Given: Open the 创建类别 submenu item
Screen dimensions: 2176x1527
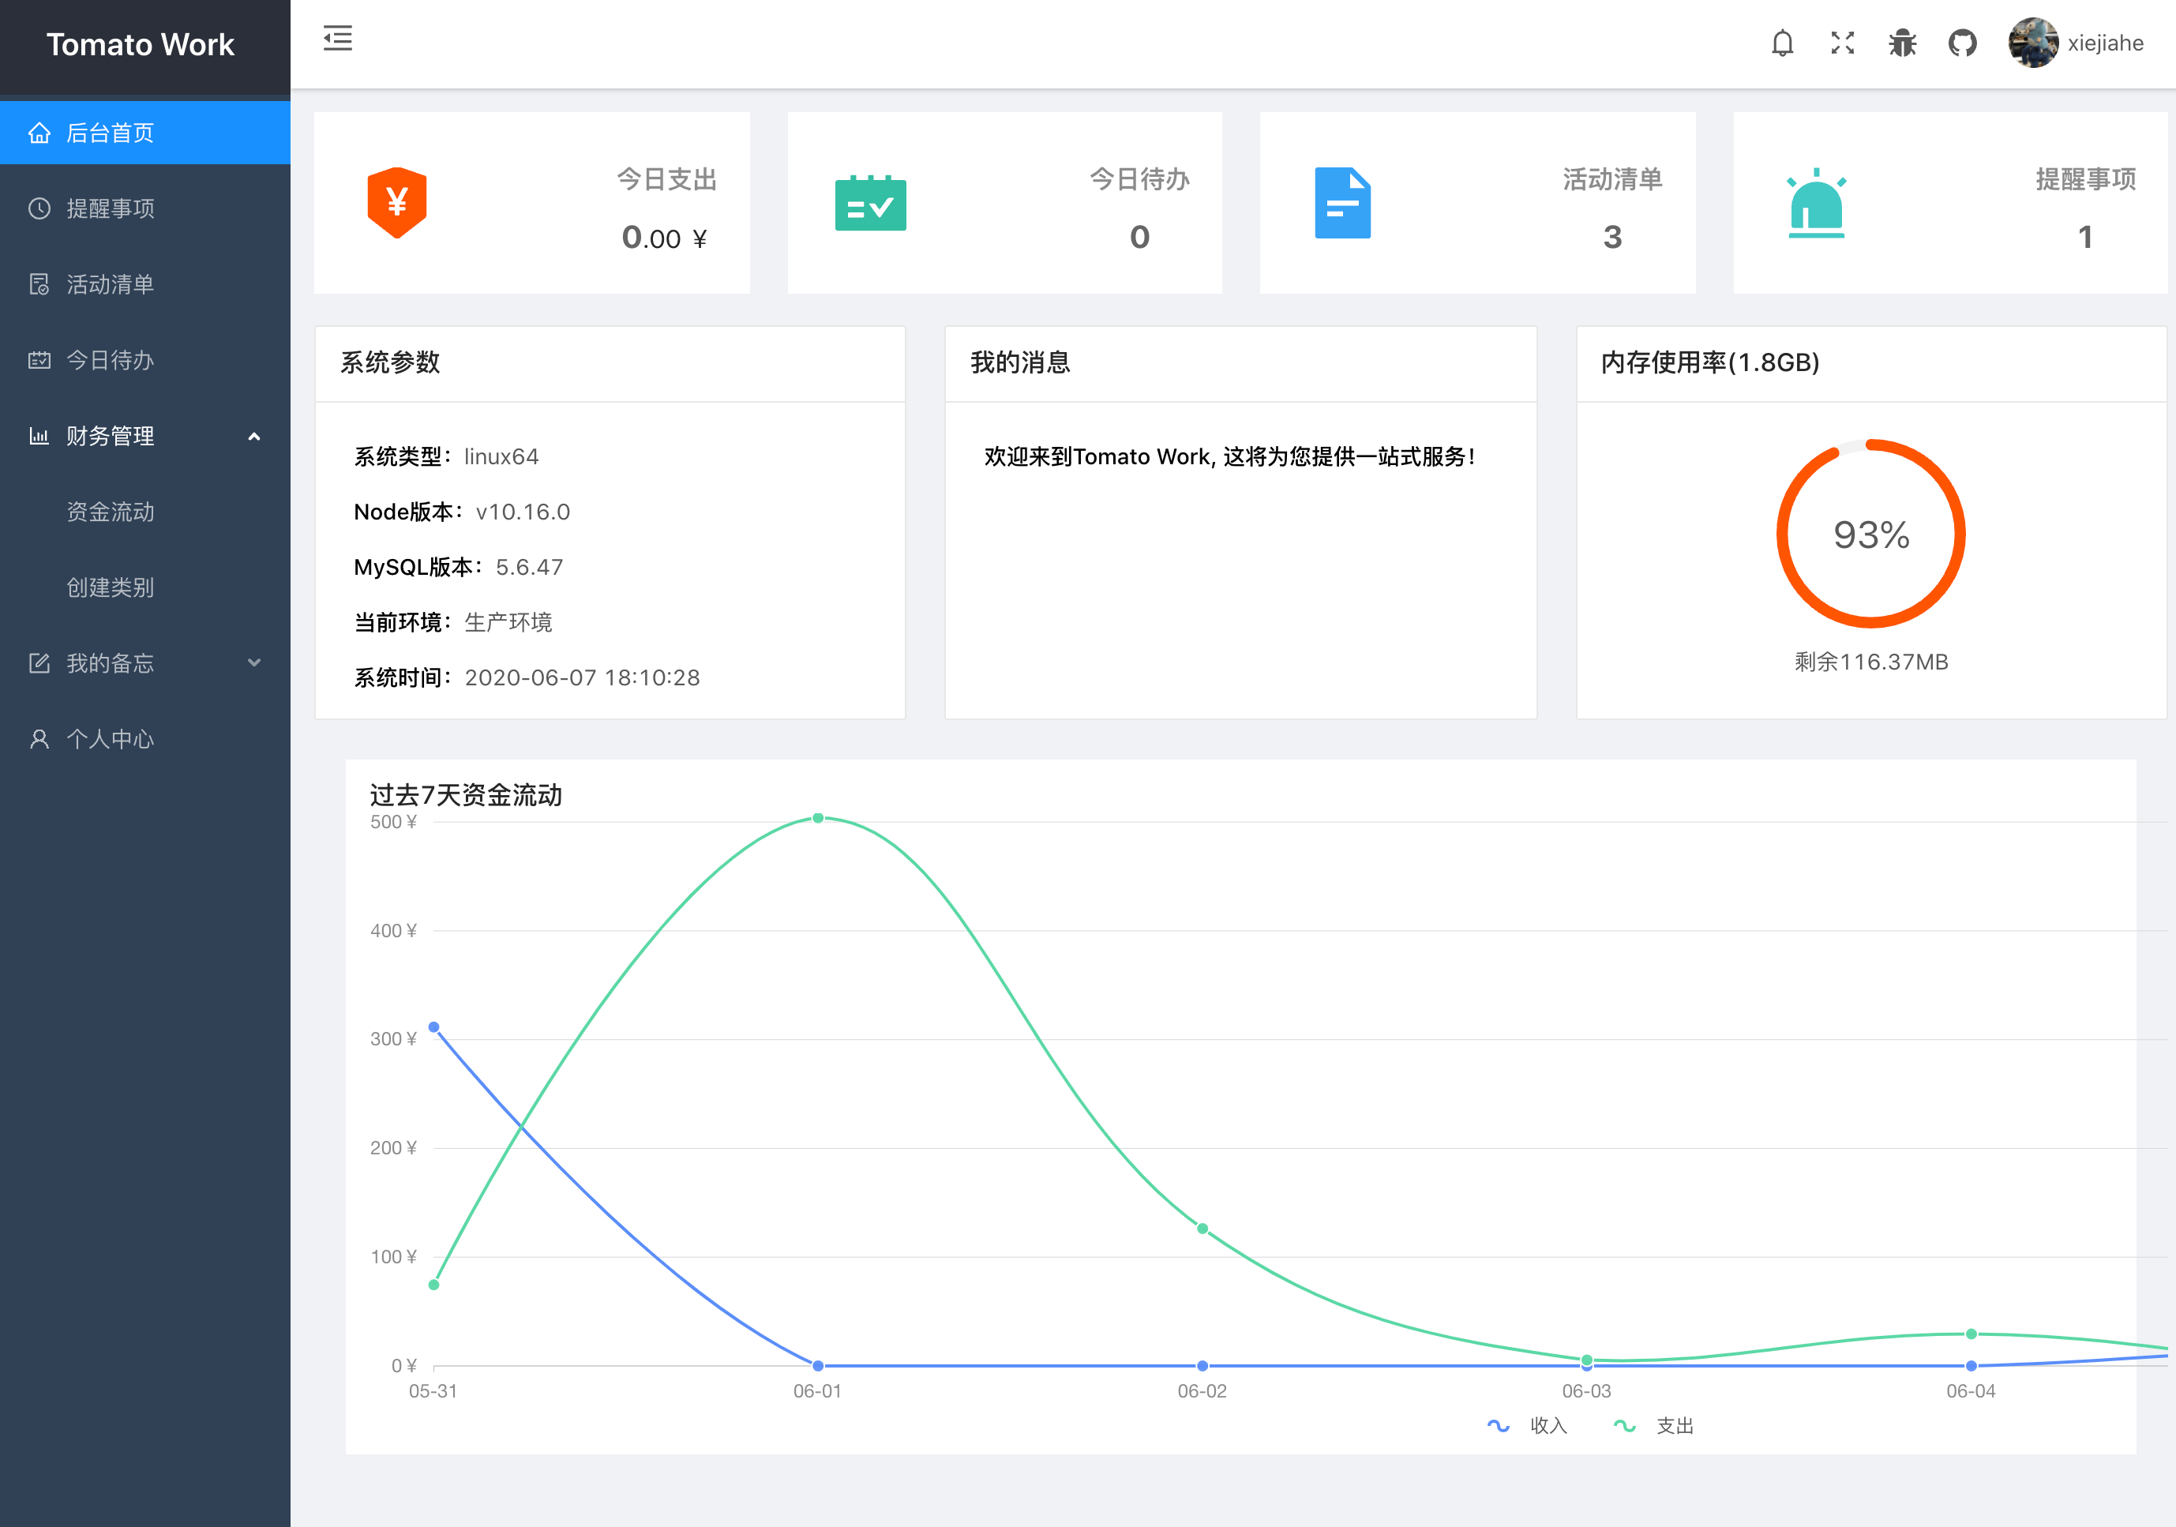Looking at the screenshot, I should [x=110, y=587].
